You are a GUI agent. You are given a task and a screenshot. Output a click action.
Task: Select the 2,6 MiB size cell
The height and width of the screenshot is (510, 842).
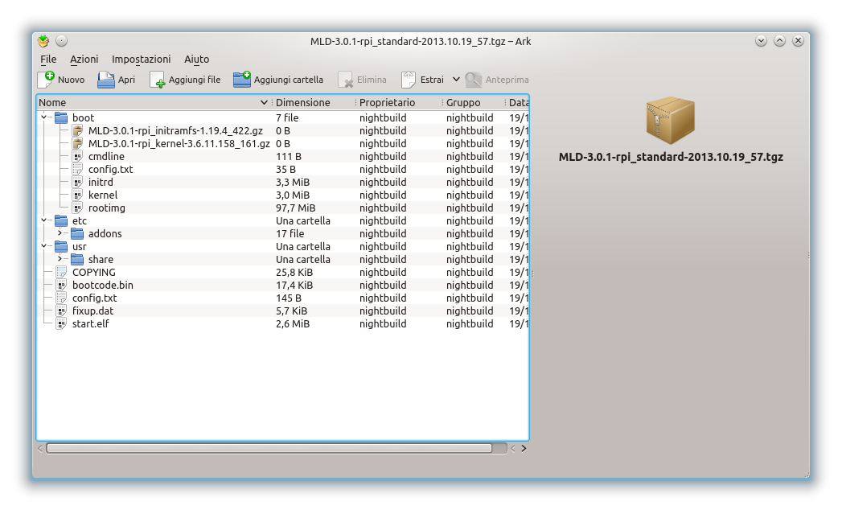tap(293, 324)
